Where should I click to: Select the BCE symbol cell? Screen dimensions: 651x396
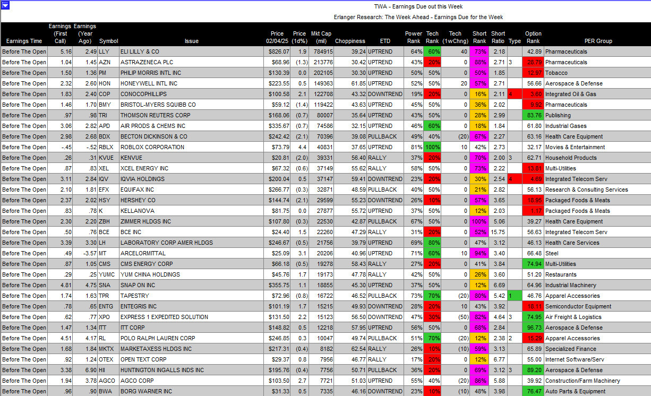pyautogui.click(x=108, y=232)
